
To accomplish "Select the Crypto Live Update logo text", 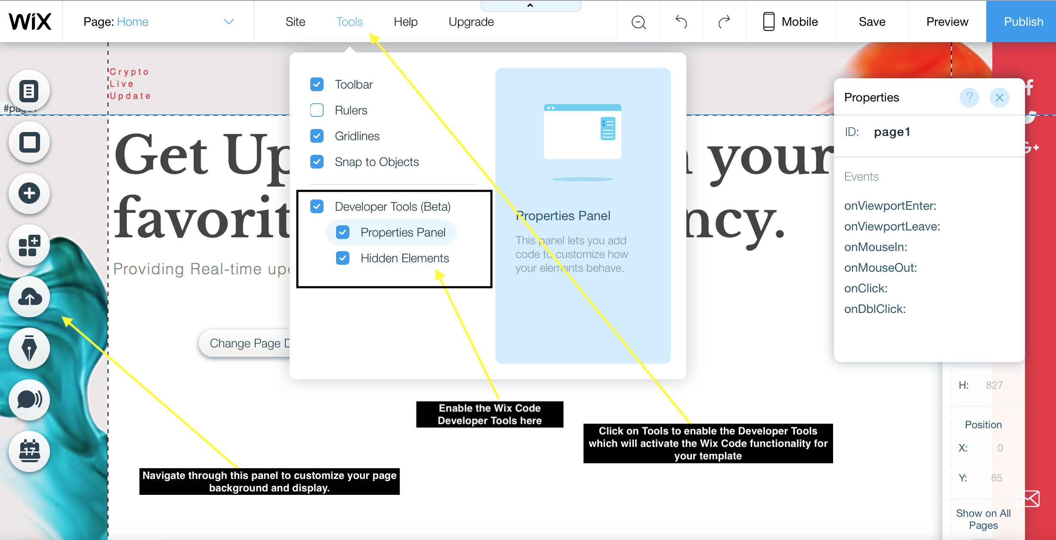I will point(130,84).
